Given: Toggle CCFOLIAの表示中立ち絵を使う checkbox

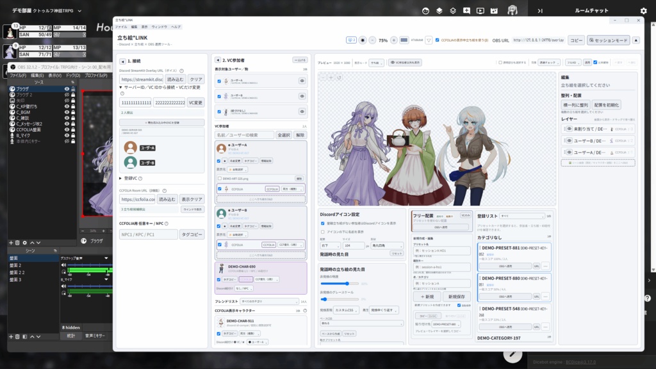Looking at the screenshot, I should [437, 40].
